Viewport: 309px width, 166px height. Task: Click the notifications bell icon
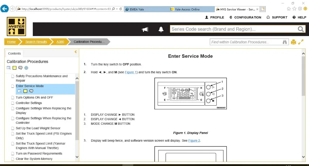[x=161, y=29]
